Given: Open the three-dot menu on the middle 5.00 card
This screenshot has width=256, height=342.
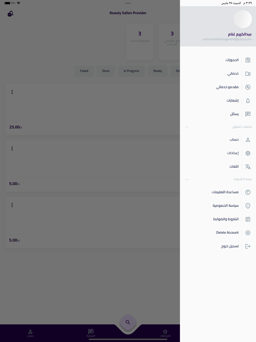Looking at the screenshot, I should [12, 149].
